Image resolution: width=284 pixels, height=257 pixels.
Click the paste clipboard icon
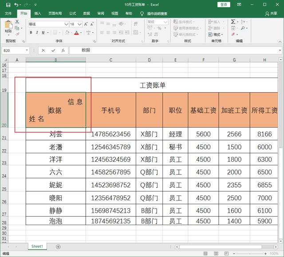[x=8, y=25]
